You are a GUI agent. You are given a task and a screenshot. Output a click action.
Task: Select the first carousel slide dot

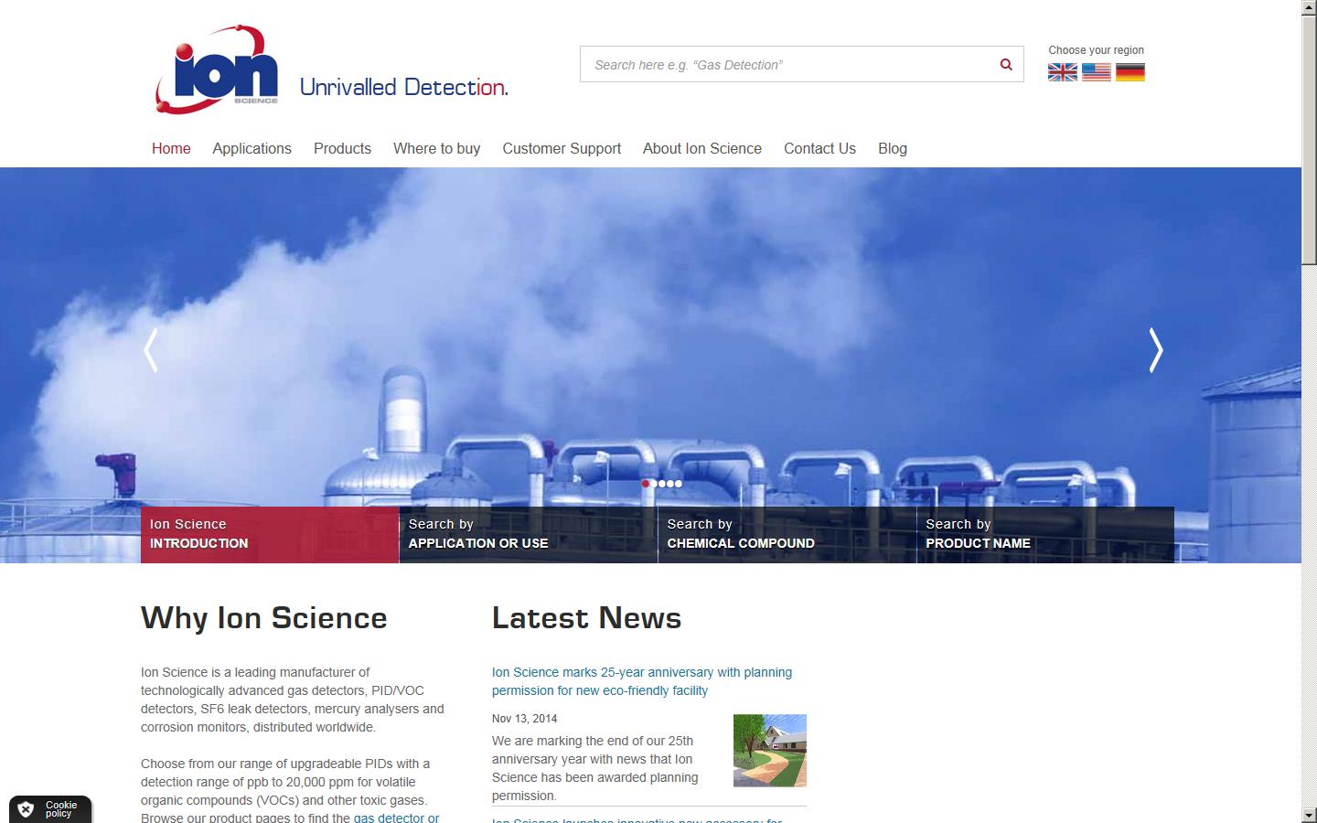[x=646, y=484]
